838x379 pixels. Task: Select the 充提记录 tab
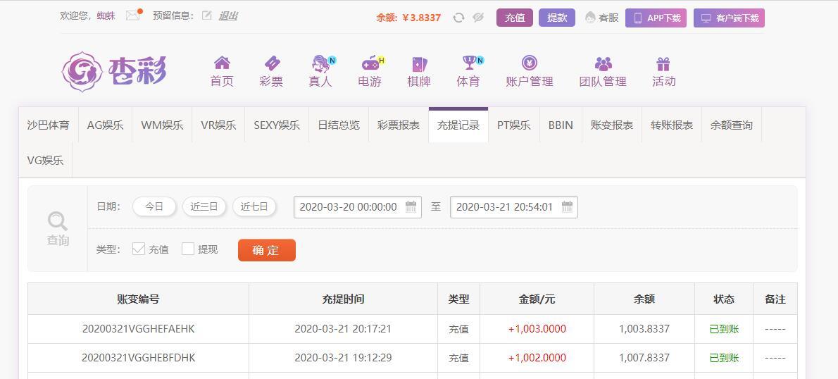pos(458,125)
